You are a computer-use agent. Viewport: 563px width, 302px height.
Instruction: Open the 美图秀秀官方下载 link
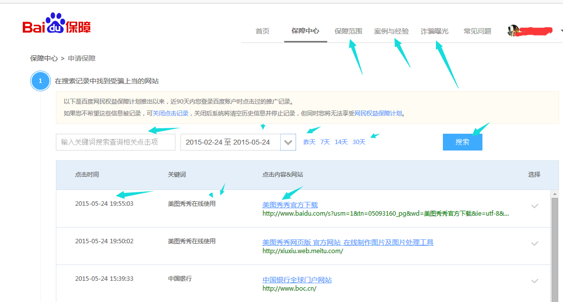[290, 205]
